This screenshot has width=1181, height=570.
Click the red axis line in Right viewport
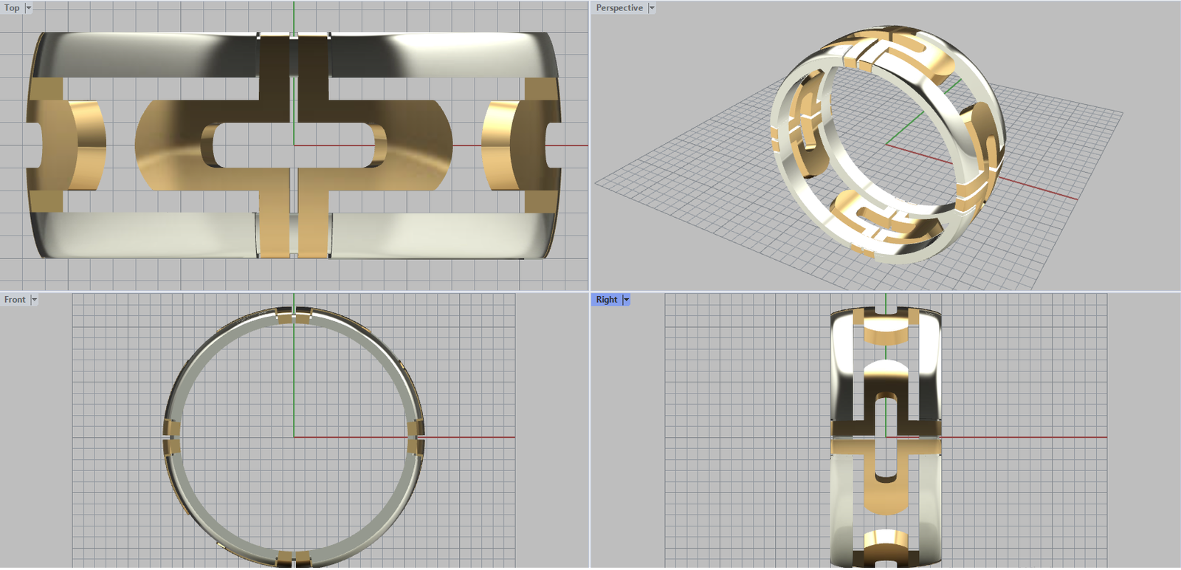click(x=1033, y=437)
